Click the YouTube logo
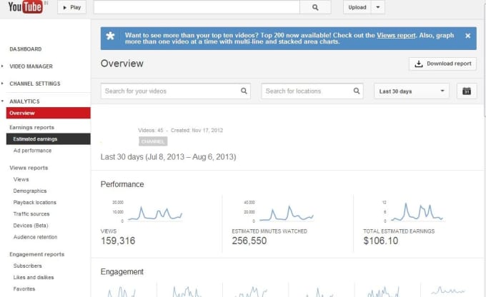The width and height of the screenshot is (486, 297). pyautogui.click(x=25, y=7)
